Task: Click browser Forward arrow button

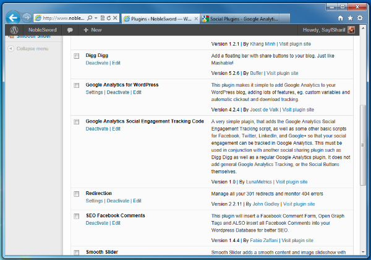Action: click(27, 17)
